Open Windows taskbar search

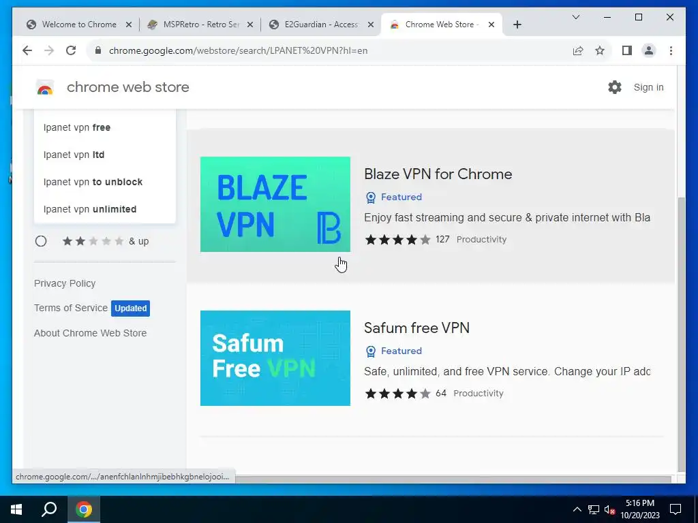[x=49, y=509]
